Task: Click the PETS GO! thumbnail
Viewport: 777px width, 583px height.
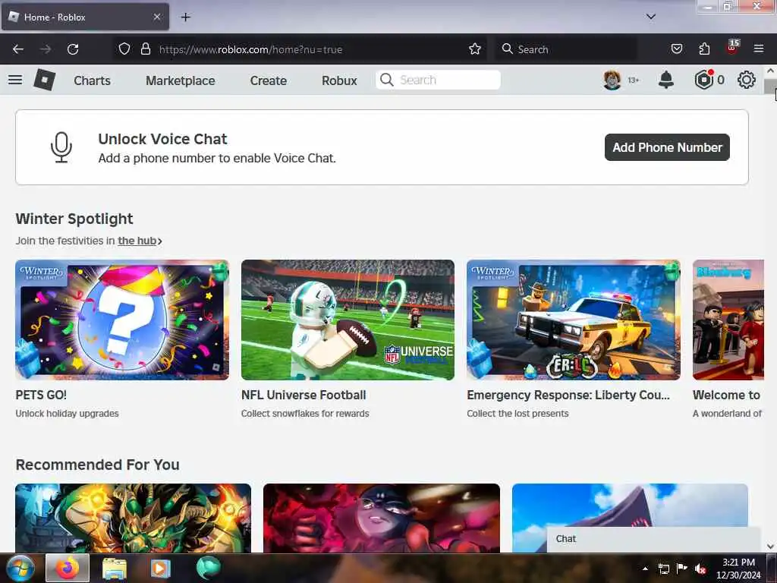Action: pyautogui.click(x=122, y=320)
